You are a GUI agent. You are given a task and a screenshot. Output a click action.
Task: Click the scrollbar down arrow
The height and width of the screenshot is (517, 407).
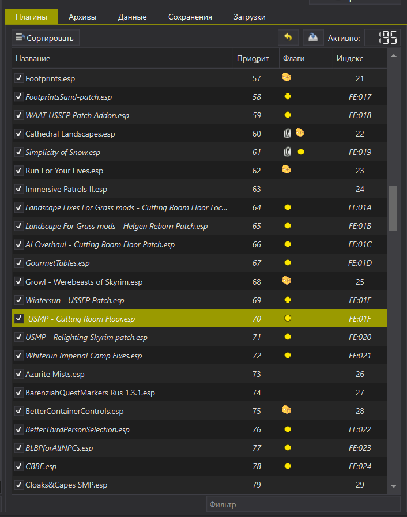(x=393, y=486)
